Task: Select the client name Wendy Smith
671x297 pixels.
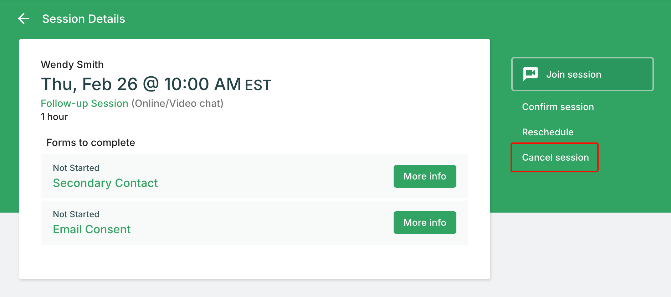Action: (72, 64)
